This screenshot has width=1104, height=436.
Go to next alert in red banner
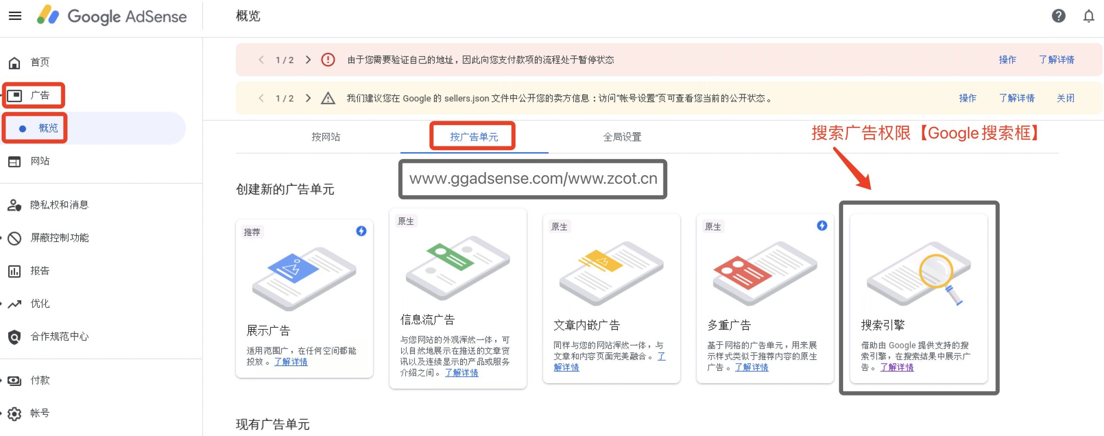308,60
